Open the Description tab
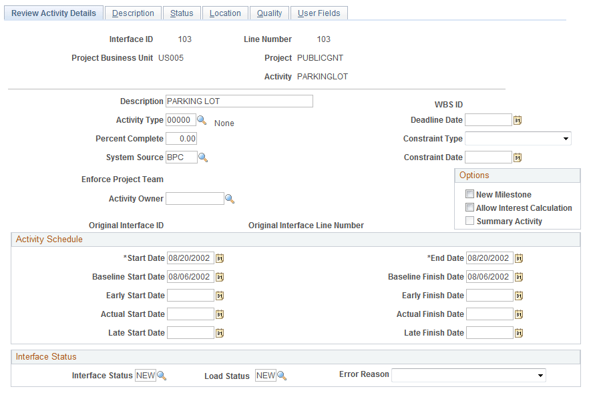The width and height of the screenshot is (591, 395). coord(133,13)
